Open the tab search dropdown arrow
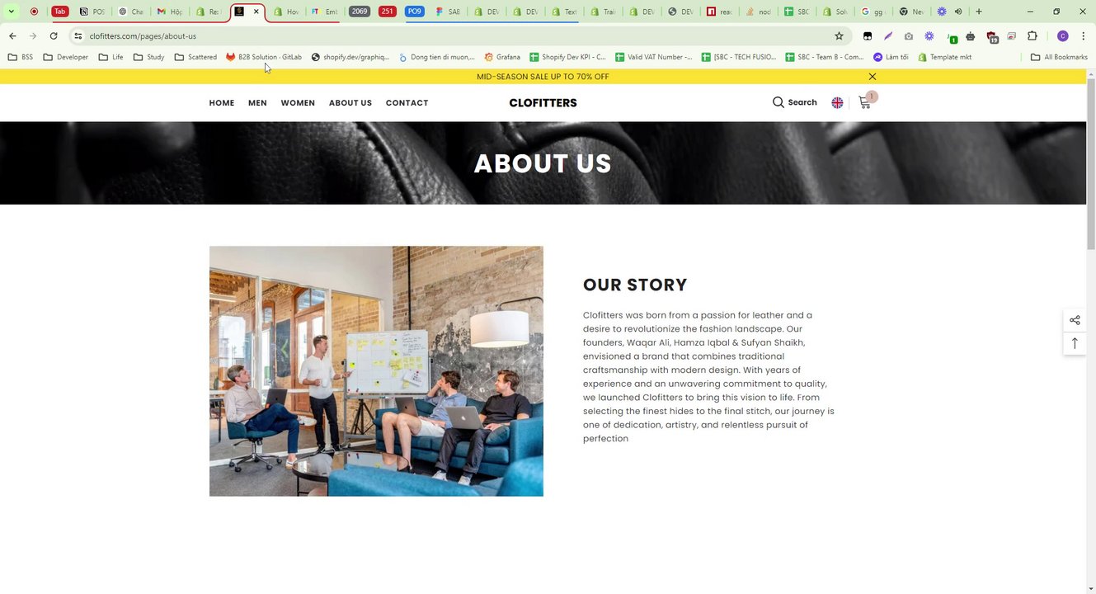The image size is (1096, 594). [11, 12]
